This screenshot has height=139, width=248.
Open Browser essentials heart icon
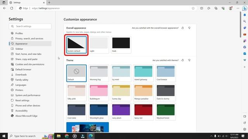point(223,8)
